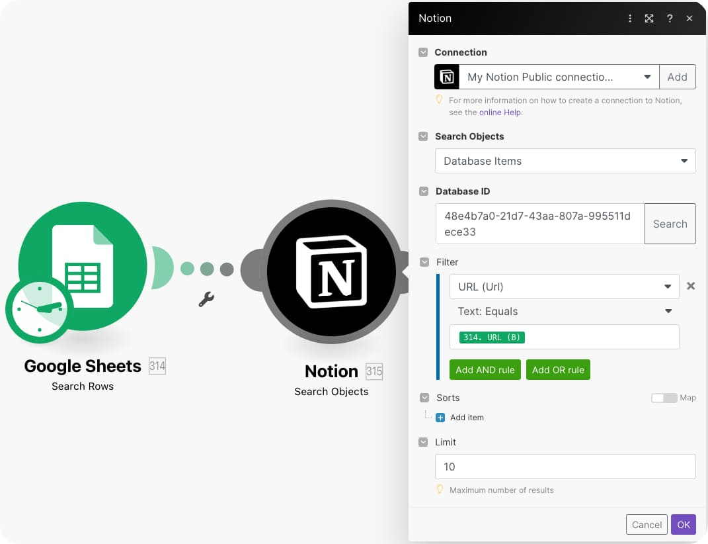Click Add item under Sorts
Viewport: 708px width, 544px height.
pyautogui.click(x=467, y=418)
